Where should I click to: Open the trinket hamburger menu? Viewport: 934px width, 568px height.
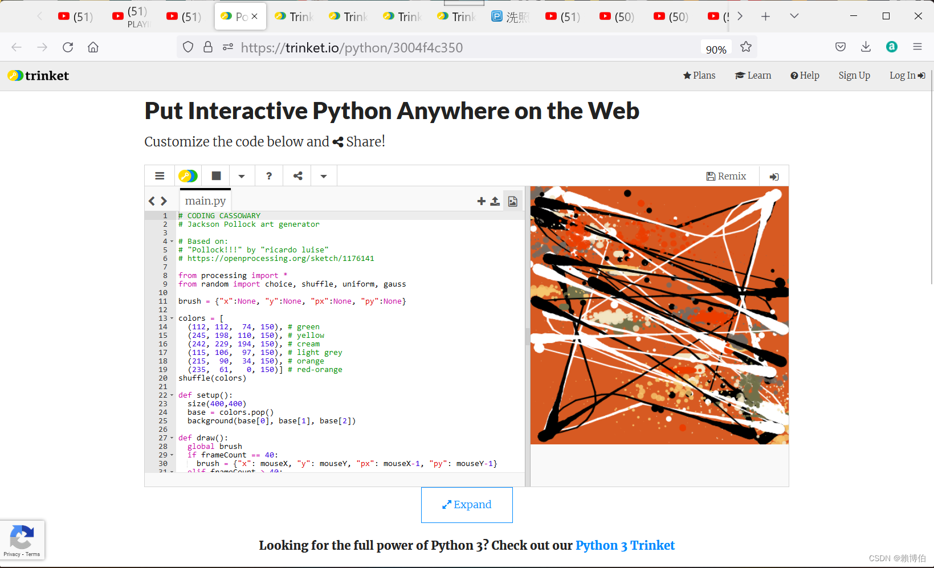(x=160, y=176)
